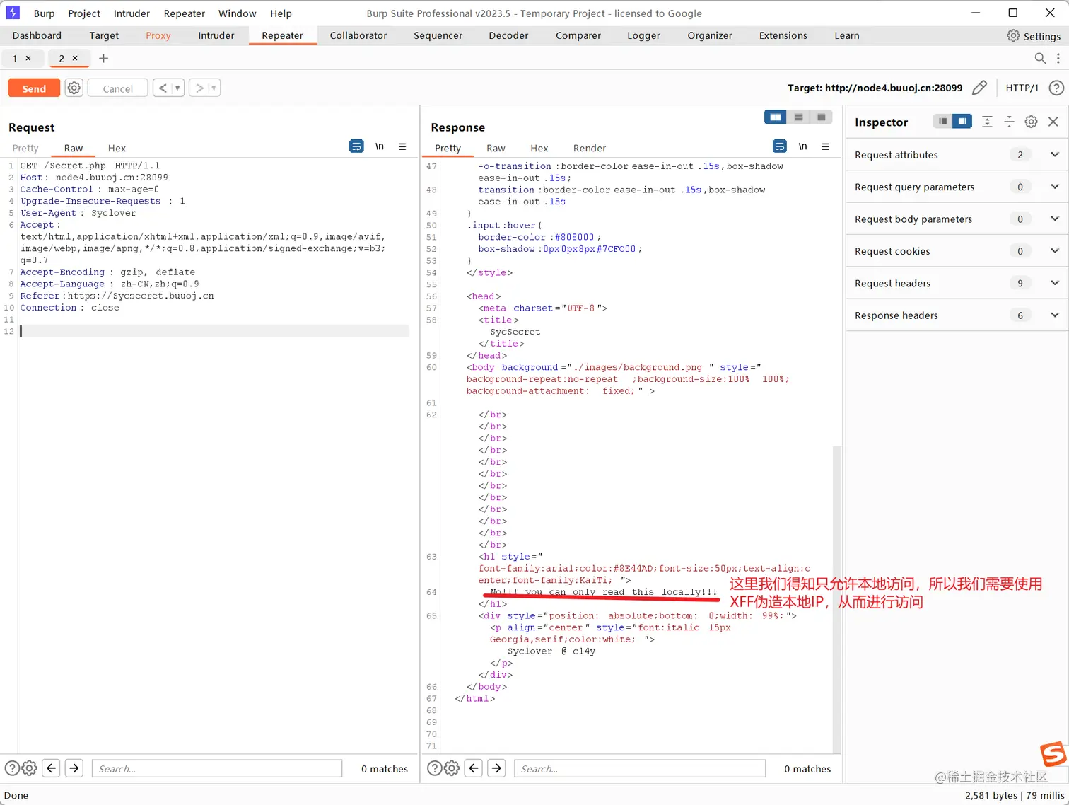Viewport: 1069px width, 805px height.
Task: Click the Sogou input method icon
Action: click(x=1053, y=754)
